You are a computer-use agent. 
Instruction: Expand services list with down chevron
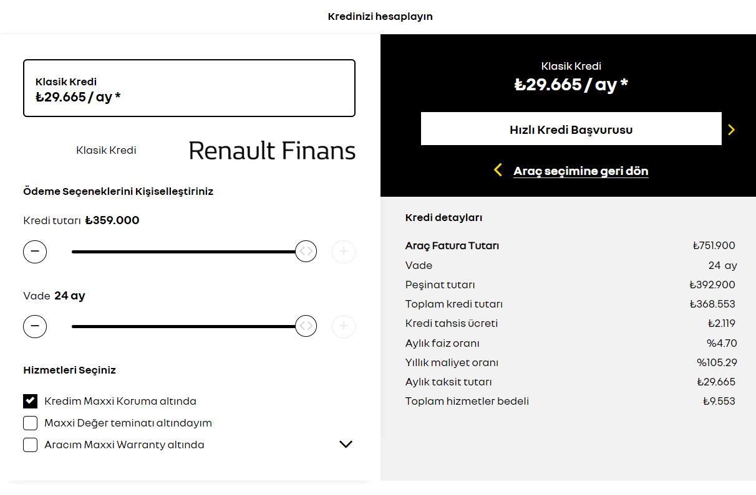(346, 444)
